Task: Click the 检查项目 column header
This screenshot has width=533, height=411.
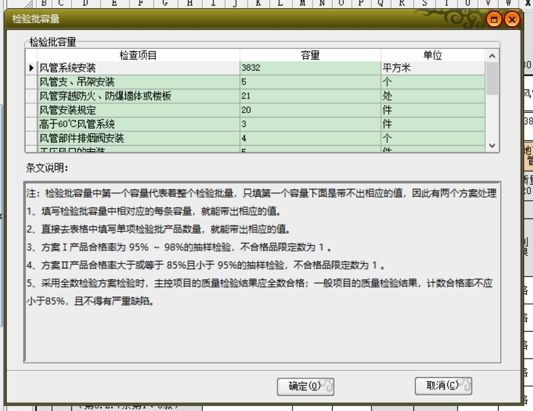Action: [138, 55]
